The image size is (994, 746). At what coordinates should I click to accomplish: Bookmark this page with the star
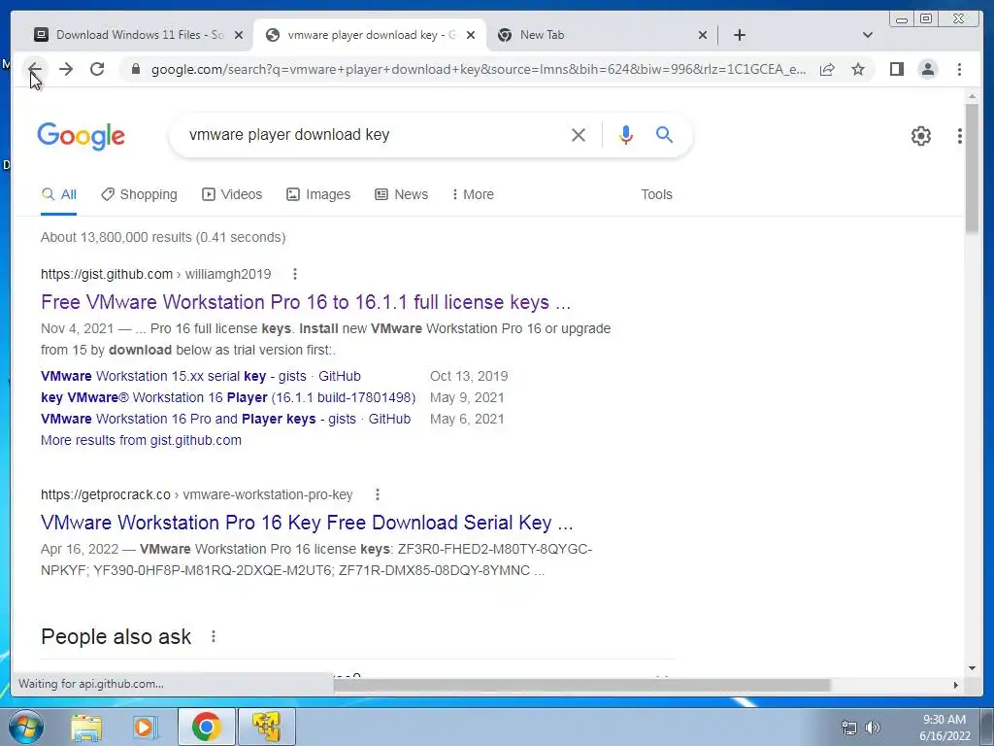[x=858, y=69]
